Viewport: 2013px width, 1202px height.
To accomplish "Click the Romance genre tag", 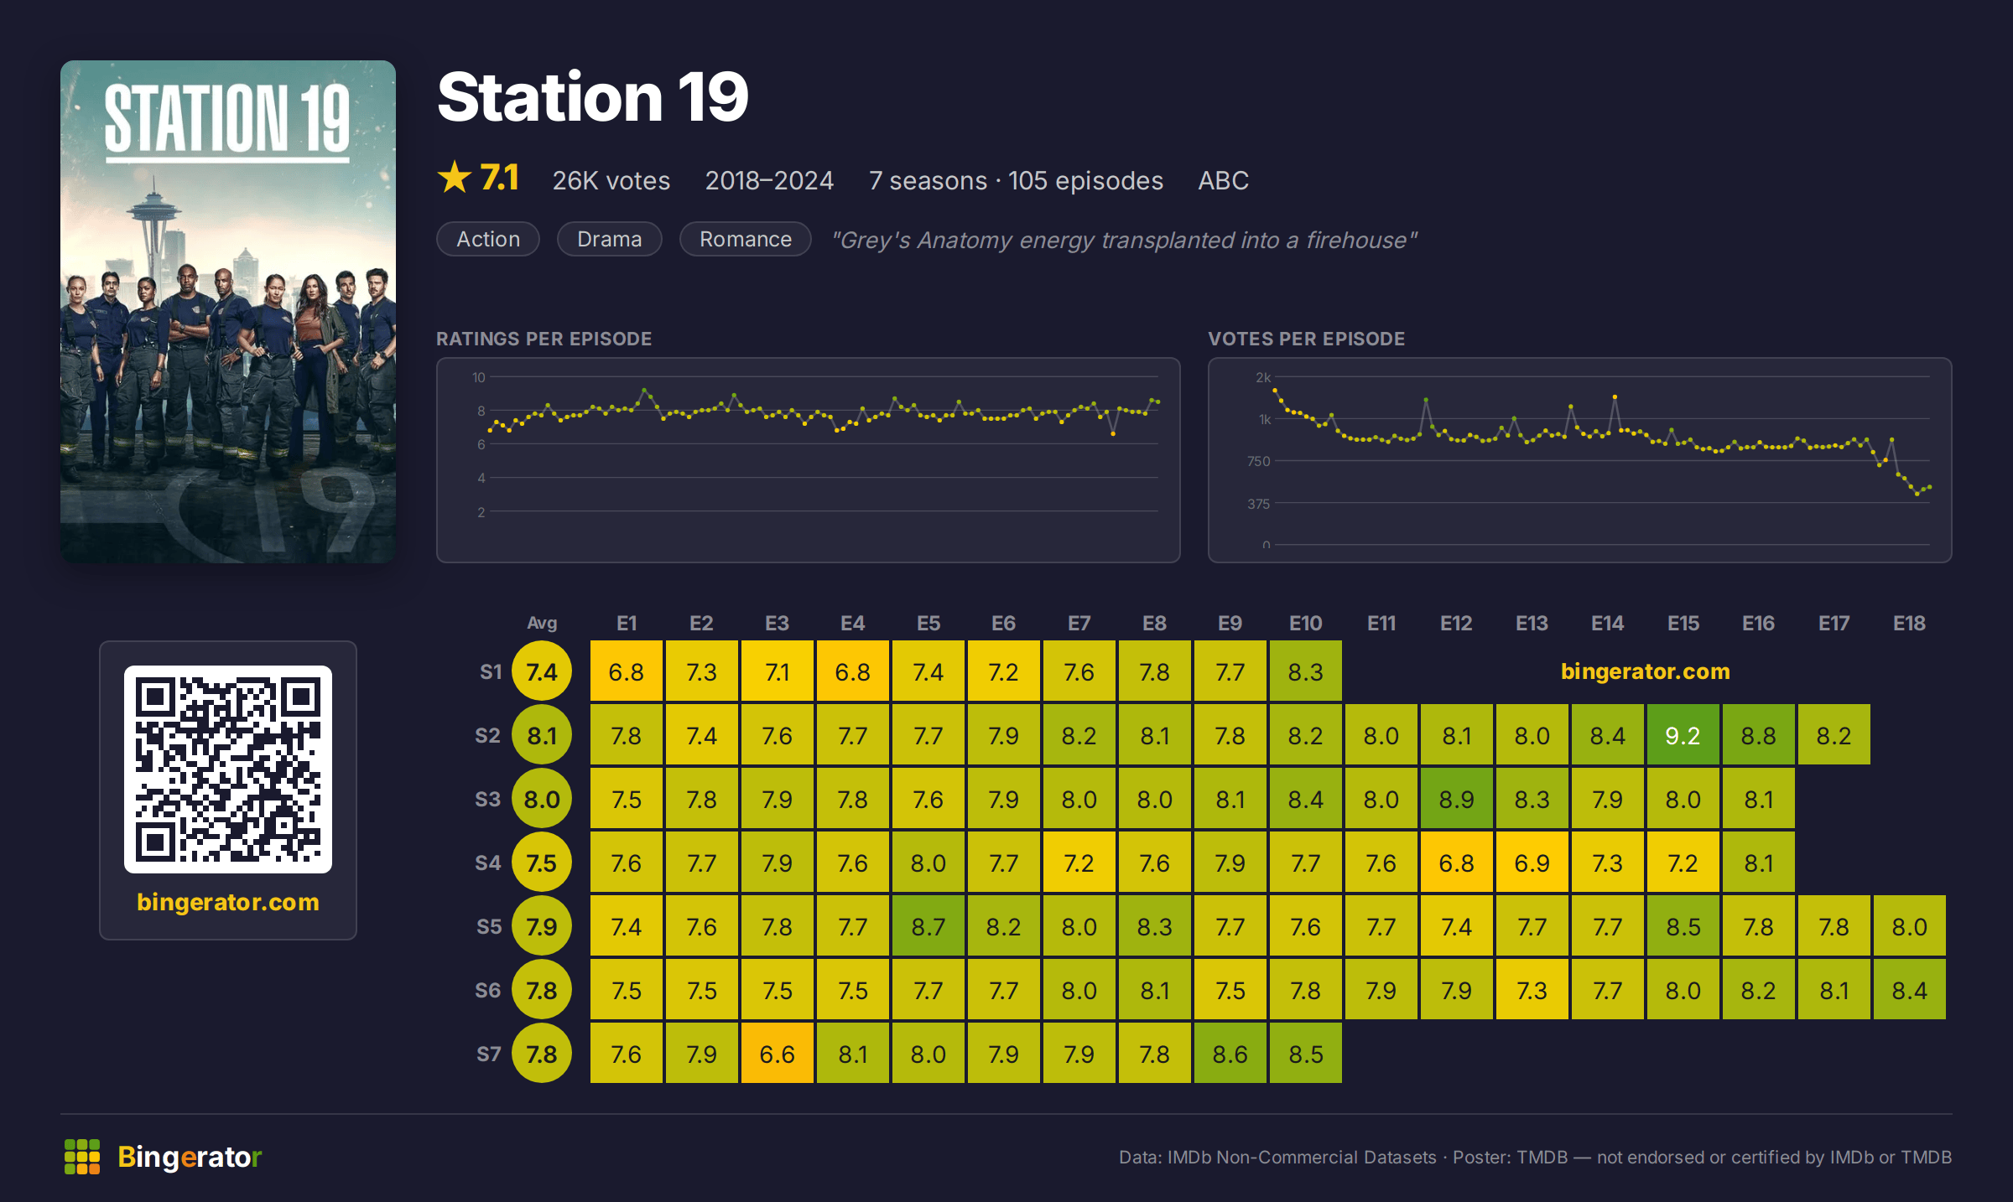I will [x=746, y=239].
